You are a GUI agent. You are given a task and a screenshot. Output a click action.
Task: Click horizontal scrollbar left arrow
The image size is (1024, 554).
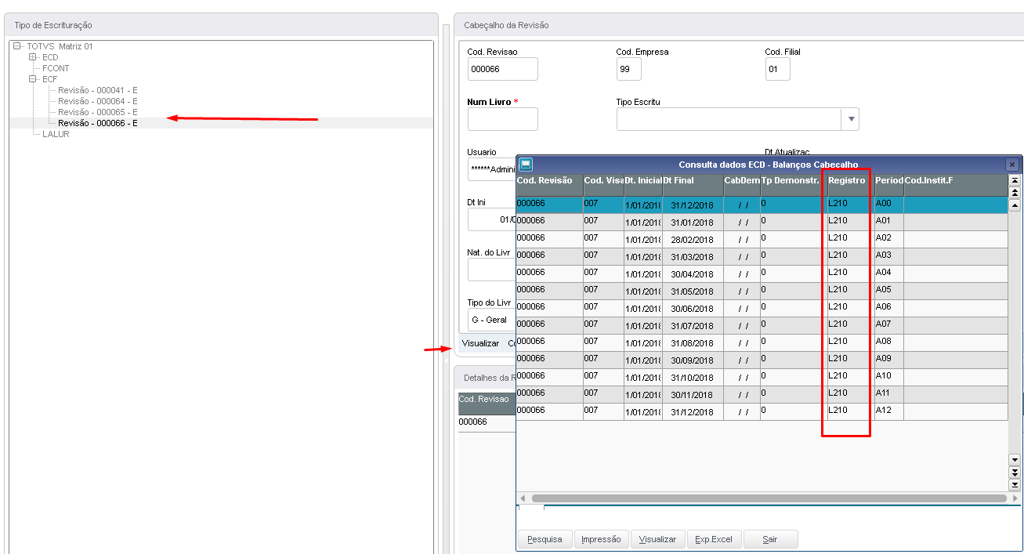523,498
